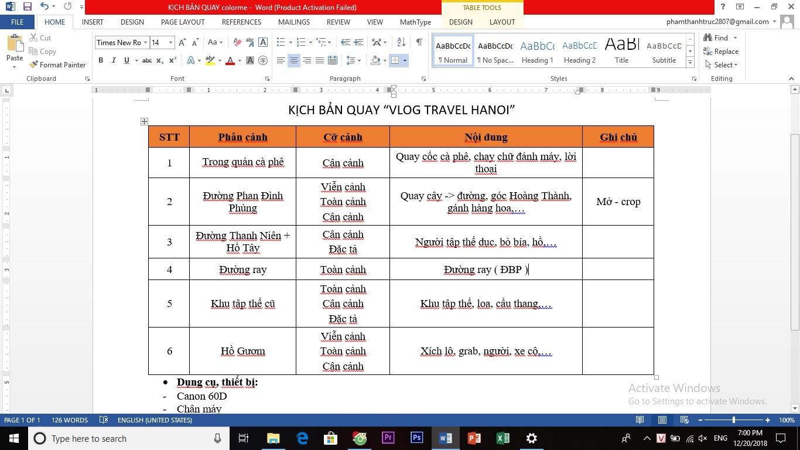This screenshot has width=800, height=450.
Task: Click the table move handle at top-left
Action: point(144,121)
